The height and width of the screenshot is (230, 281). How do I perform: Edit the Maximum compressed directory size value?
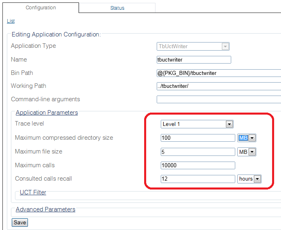click(x=198, y=138)
